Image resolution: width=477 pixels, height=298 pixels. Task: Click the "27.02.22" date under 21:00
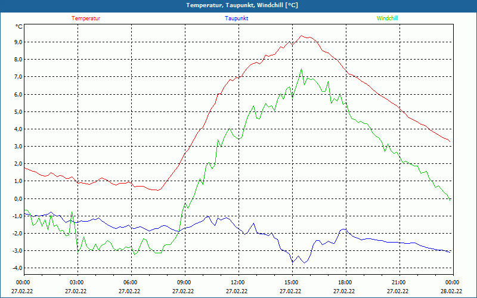point(398,291)
